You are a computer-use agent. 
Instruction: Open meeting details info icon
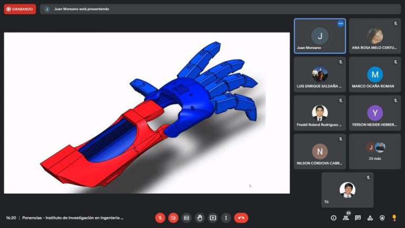333,217
